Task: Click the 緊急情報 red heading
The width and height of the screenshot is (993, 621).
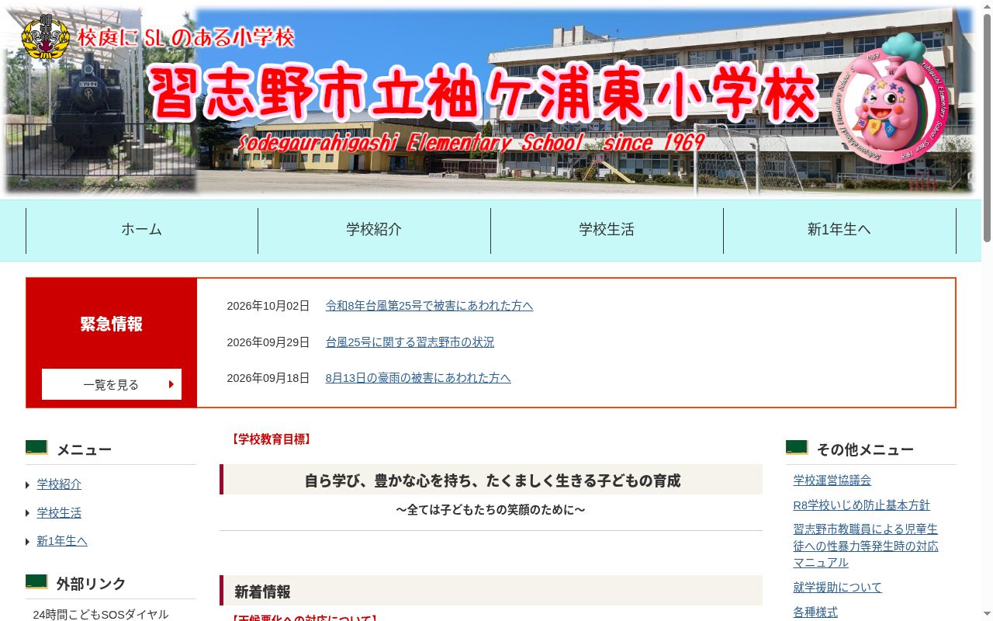Action: point(112,324)
